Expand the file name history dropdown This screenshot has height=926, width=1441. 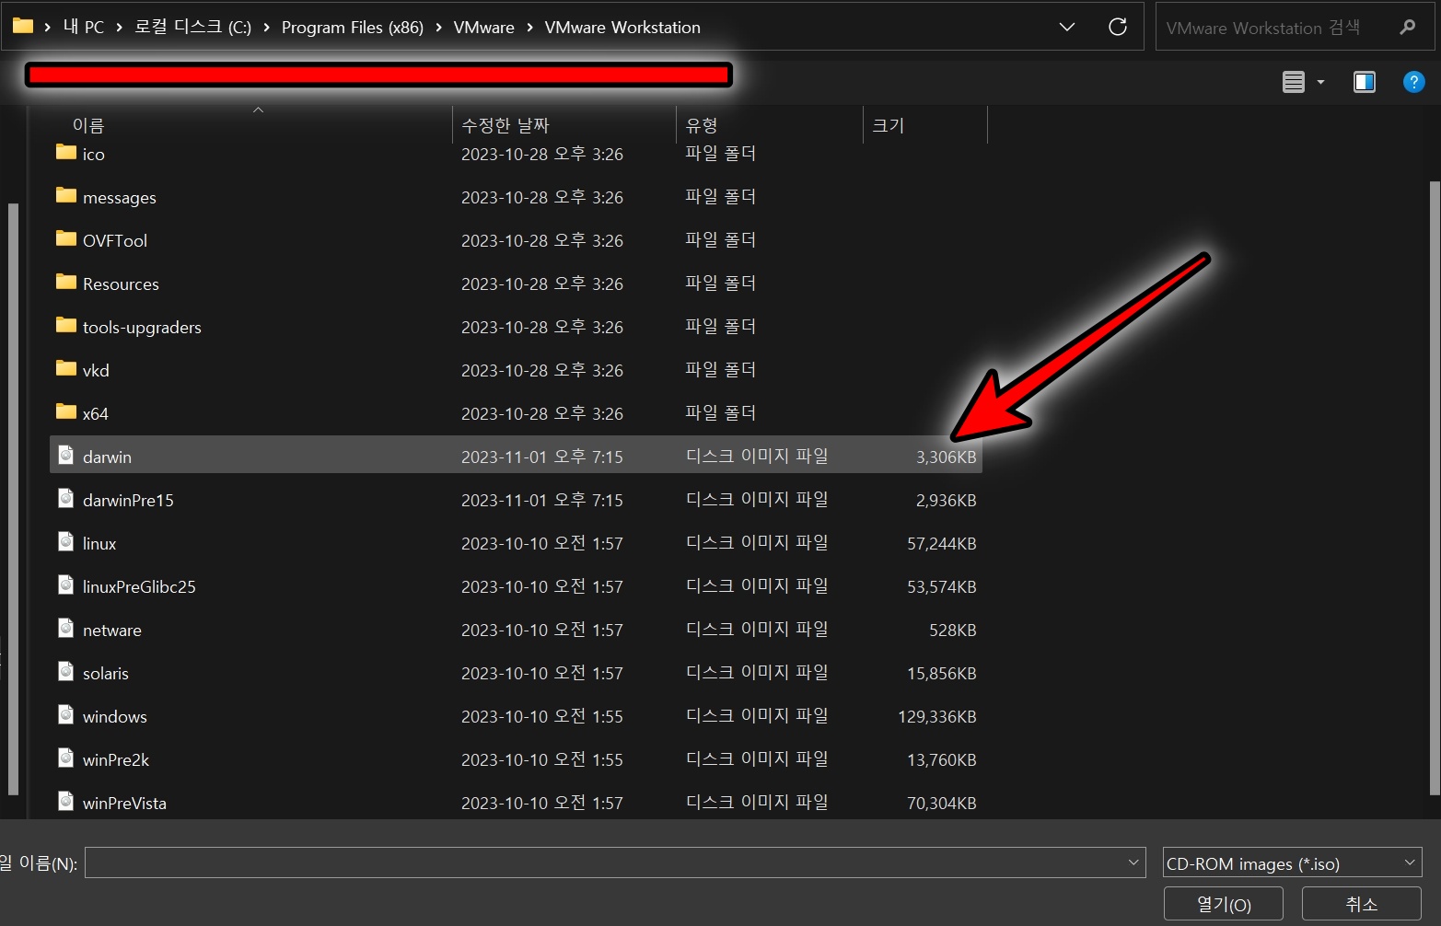click(1133, 862)
